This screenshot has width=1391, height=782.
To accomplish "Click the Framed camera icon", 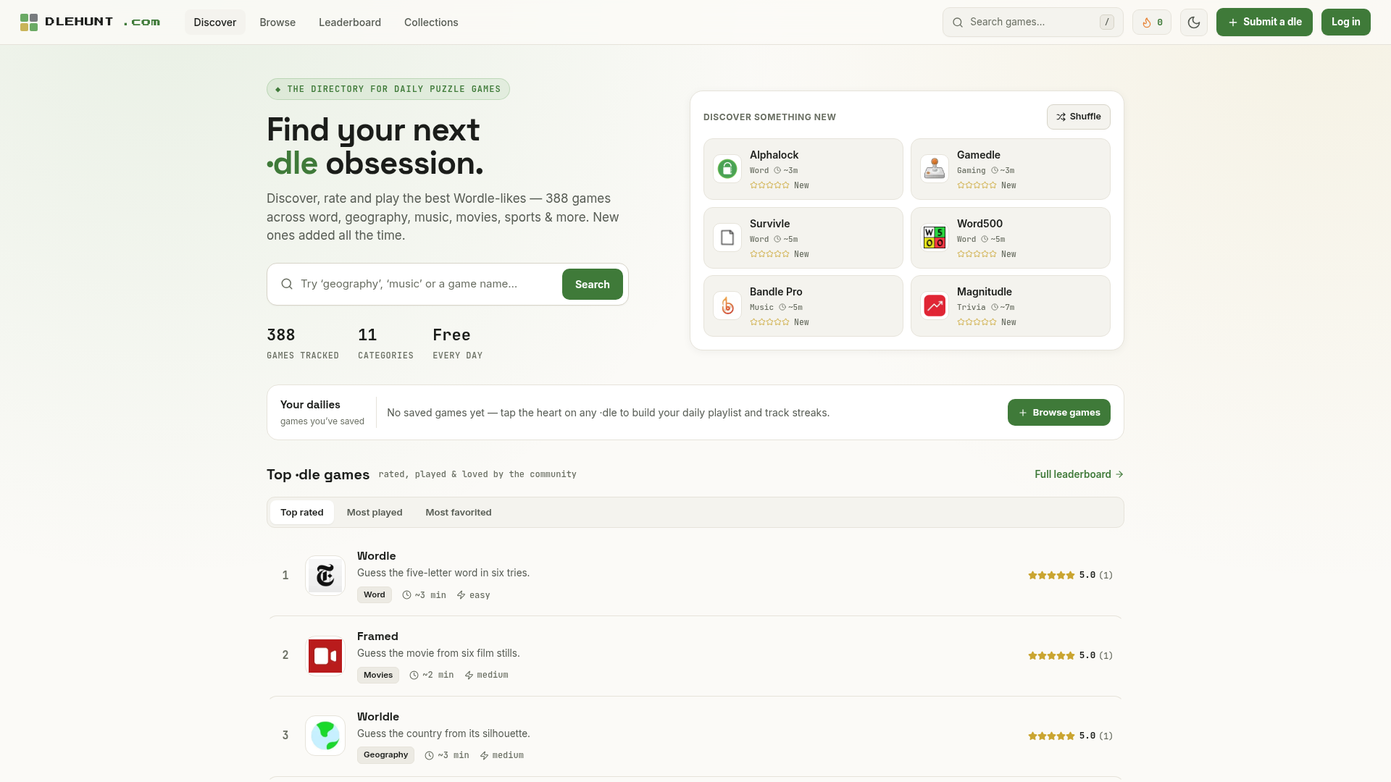I will tap(325, 656).
